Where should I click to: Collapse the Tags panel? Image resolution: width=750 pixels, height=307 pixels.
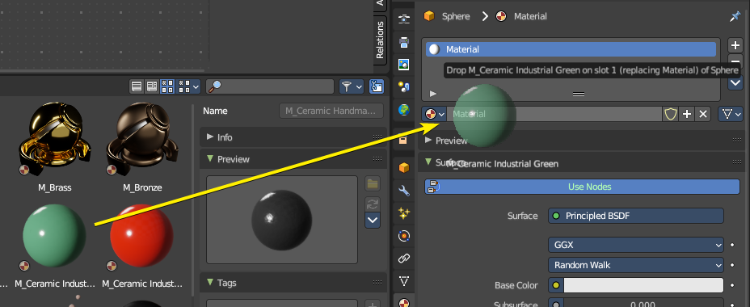210,283
